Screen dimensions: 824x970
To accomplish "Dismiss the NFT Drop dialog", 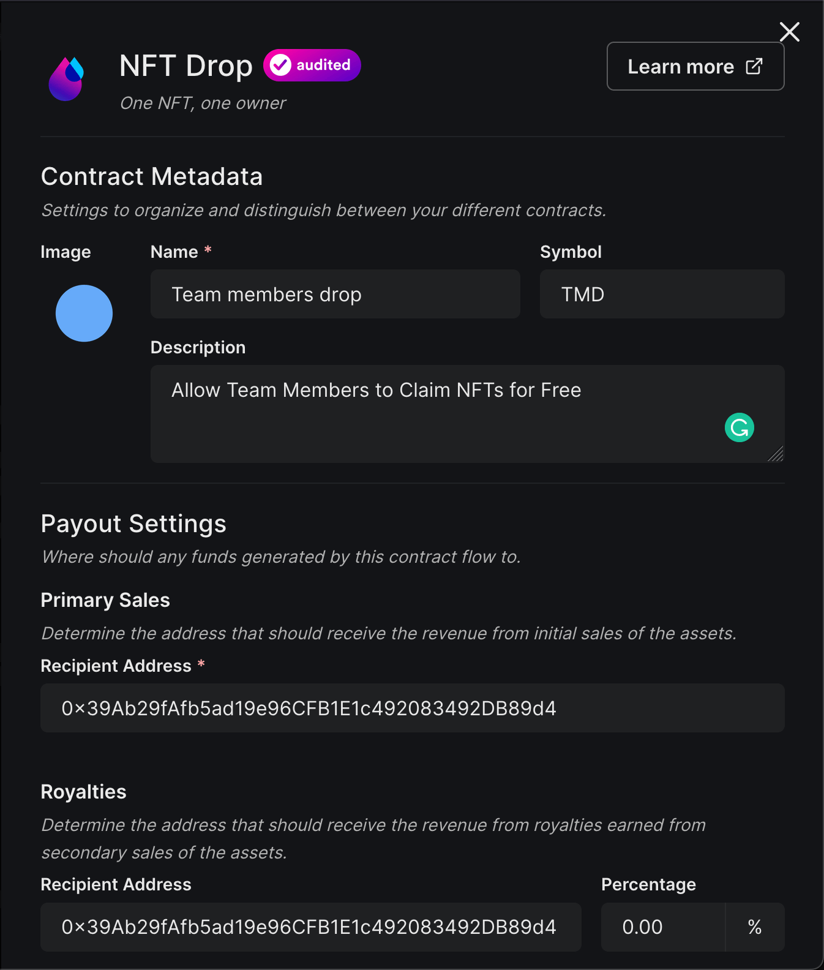I will (789, 32).
